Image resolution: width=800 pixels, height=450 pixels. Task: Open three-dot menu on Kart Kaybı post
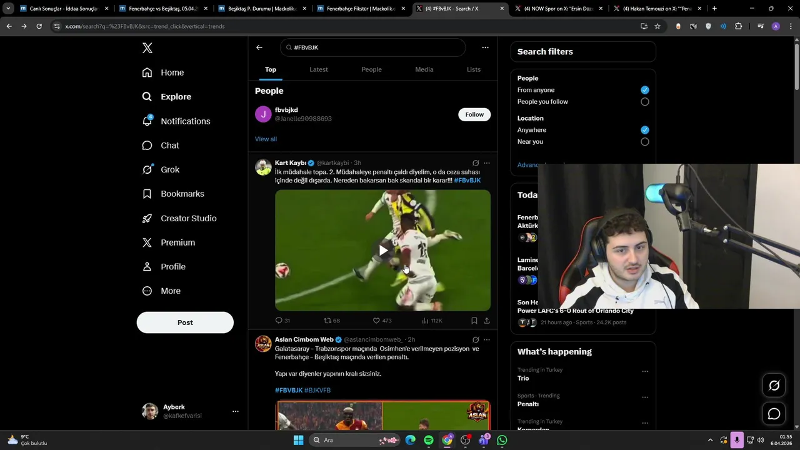click(x=487, y=163)
